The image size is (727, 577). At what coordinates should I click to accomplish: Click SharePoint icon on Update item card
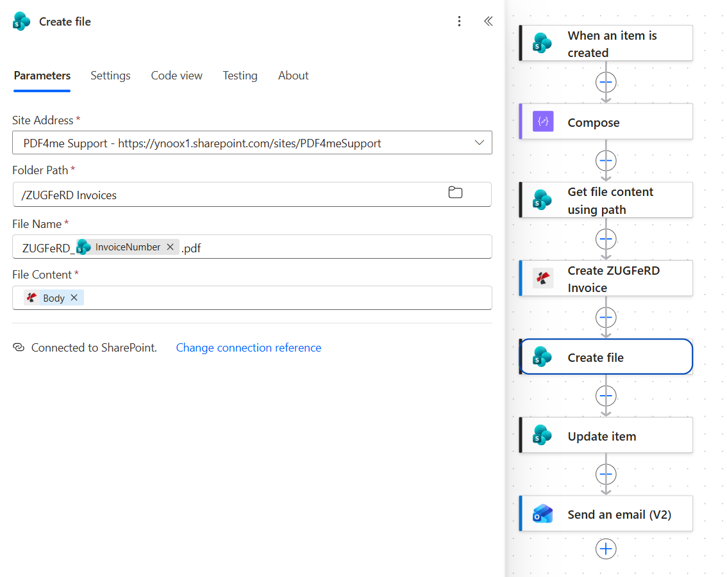click(x=542, y=435)
